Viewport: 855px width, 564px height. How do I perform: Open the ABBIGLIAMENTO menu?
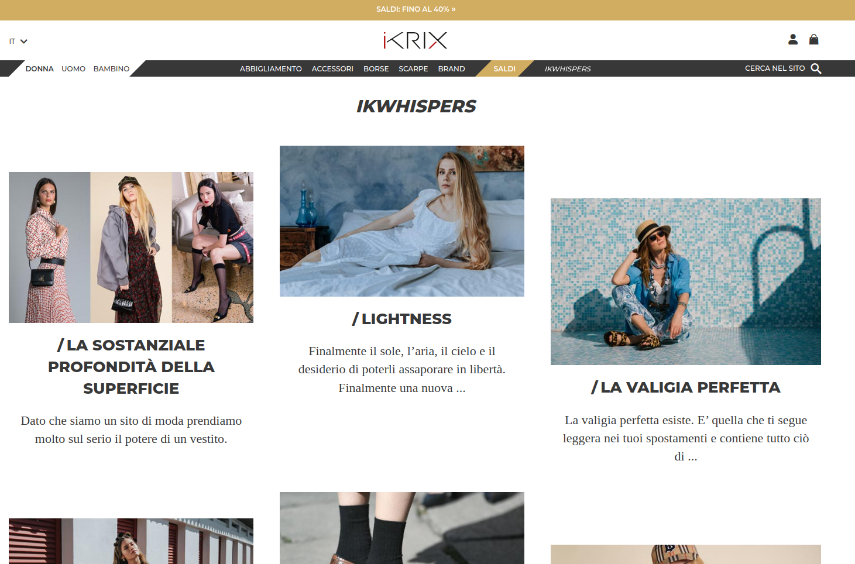point(271,68)
